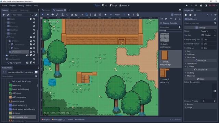Open the GLES3 renderer dropdown
Viewport: 219px width, 123px height.
tap(213, 5)
